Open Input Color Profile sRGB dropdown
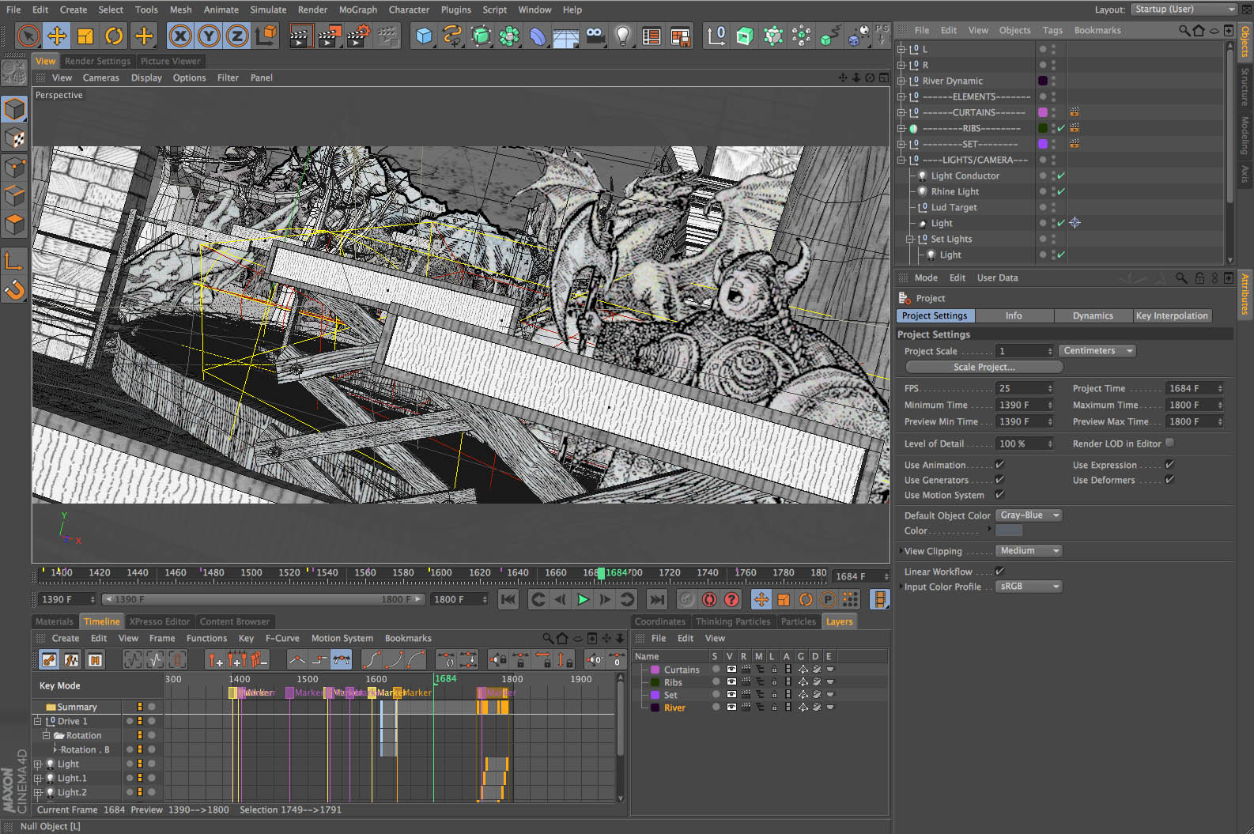The height and width of the screenshot is (834, 1254). tap(1028, 586)
